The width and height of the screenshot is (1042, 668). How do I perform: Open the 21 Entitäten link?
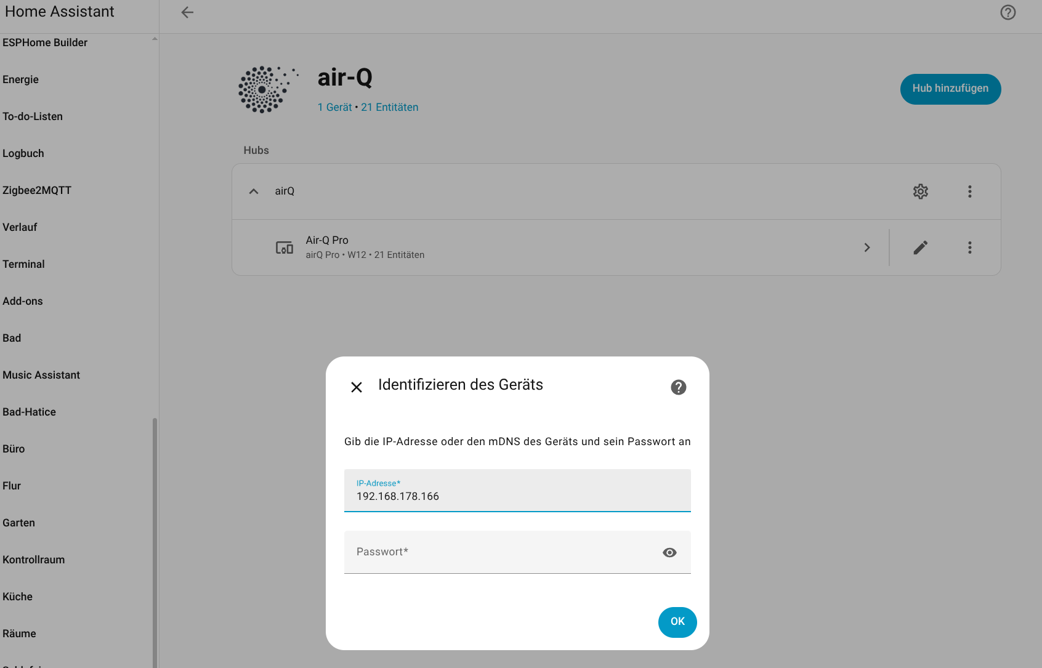[389, 107]
